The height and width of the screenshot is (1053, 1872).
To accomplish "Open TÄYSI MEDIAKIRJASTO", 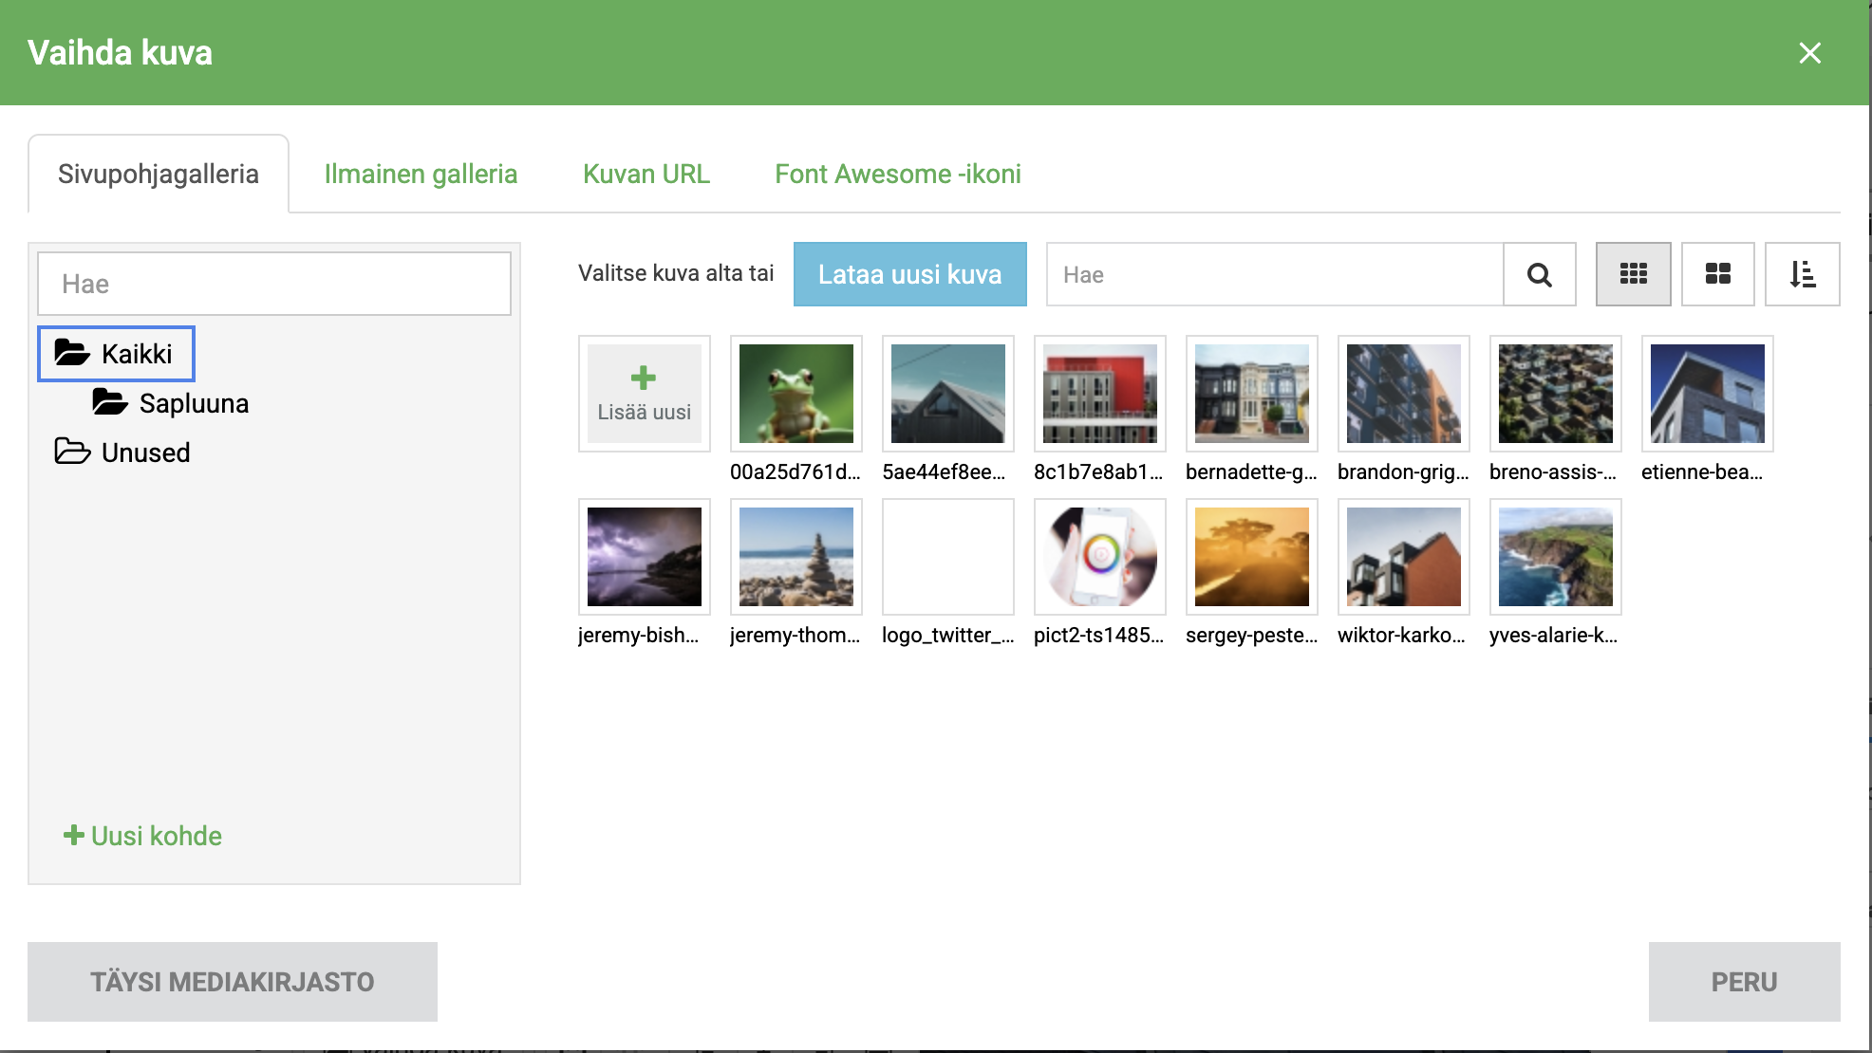I will (x=233, y=982).
